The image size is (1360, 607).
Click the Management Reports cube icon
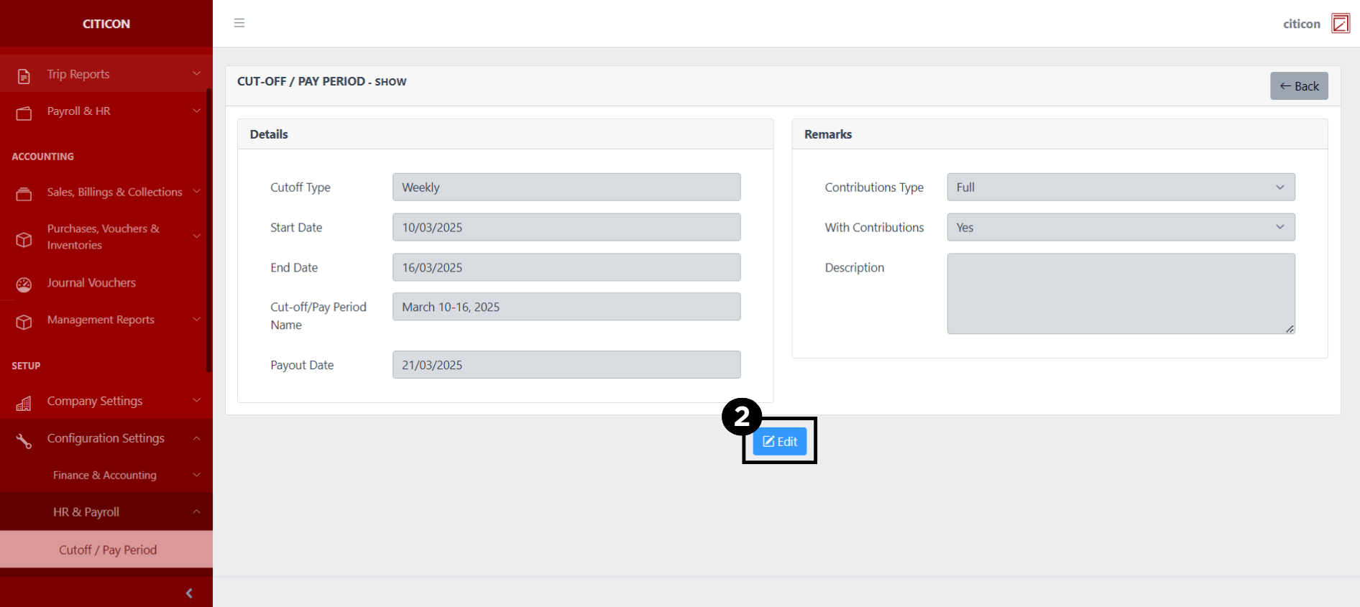(24, 322)
